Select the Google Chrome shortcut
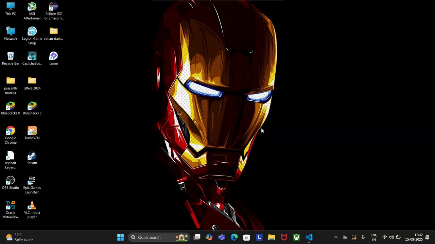This screenshot has height=244, width=435. [11, 135]
